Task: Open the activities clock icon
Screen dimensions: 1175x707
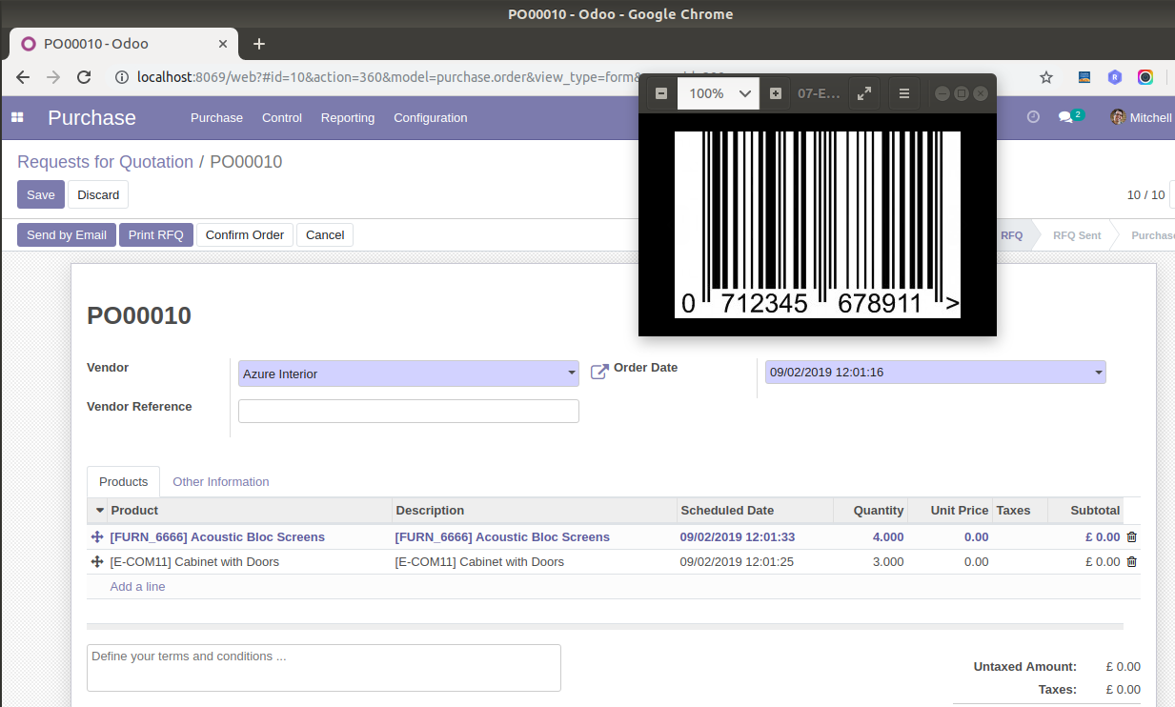Action: click(x=1033, y=117)
